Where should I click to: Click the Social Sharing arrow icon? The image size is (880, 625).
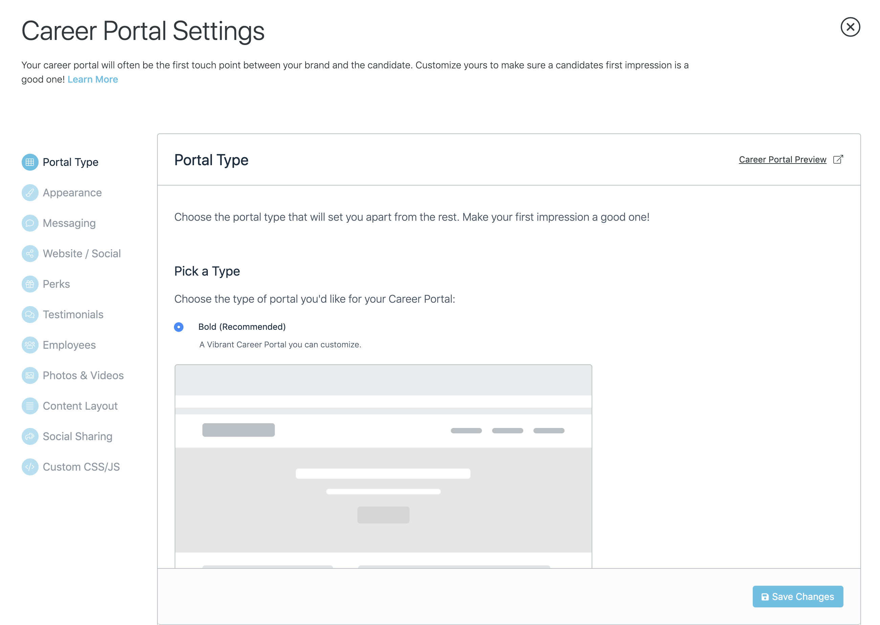click(30, 436)
